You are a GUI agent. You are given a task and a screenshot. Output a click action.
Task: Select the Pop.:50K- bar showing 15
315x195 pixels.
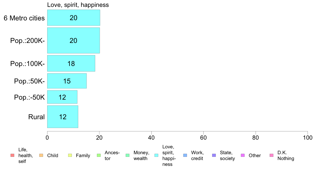(x=67, y=81)
